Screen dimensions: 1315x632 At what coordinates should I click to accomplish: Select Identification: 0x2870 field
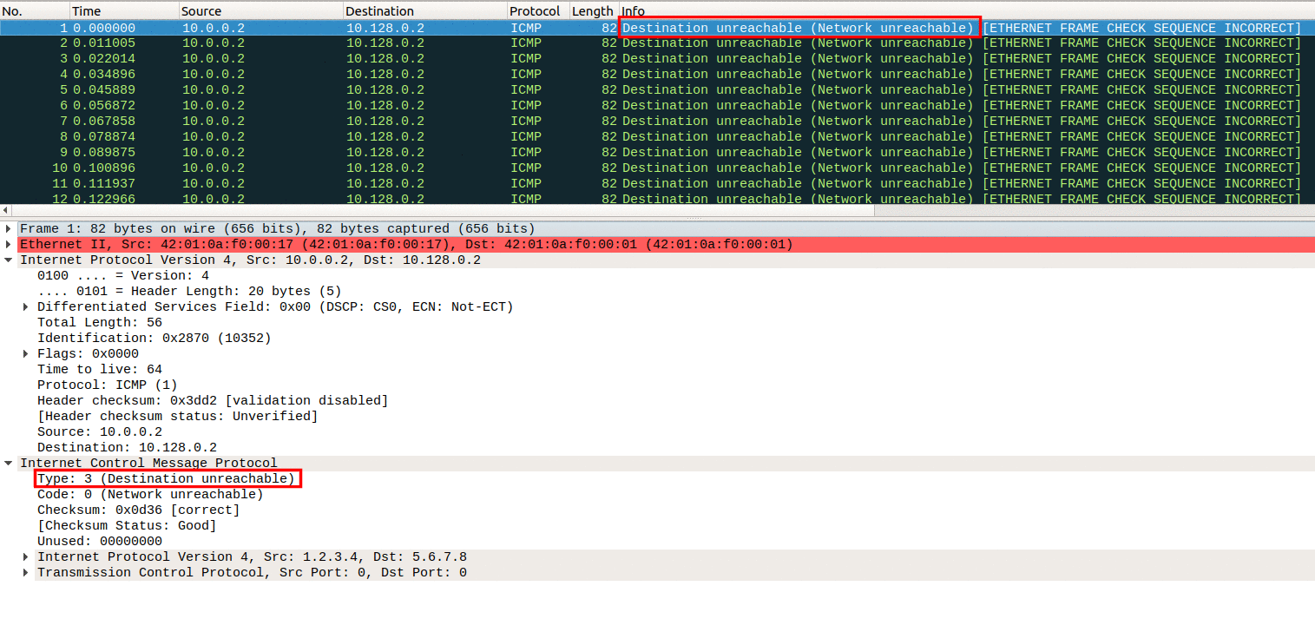[x=155, y=339]
